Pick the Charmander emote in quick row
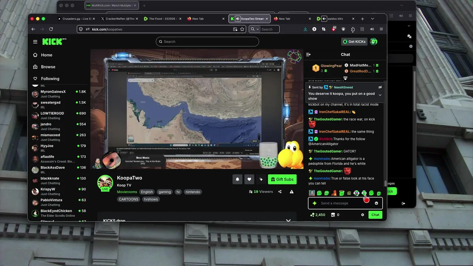Image resolution: width=473 pixels, height=266 pixels. point(334,193)
